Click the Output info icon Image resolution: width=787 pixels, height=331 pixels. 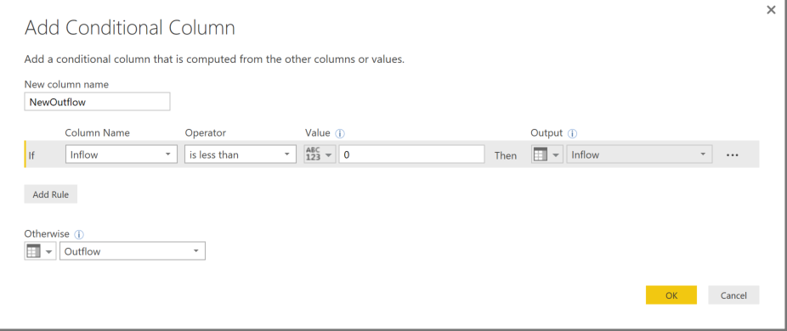click(x=573, y=134)
